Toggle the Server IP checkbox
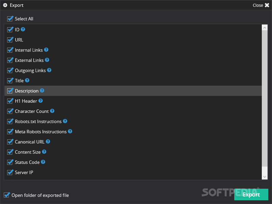272x204 pixels. coord(10,172)
